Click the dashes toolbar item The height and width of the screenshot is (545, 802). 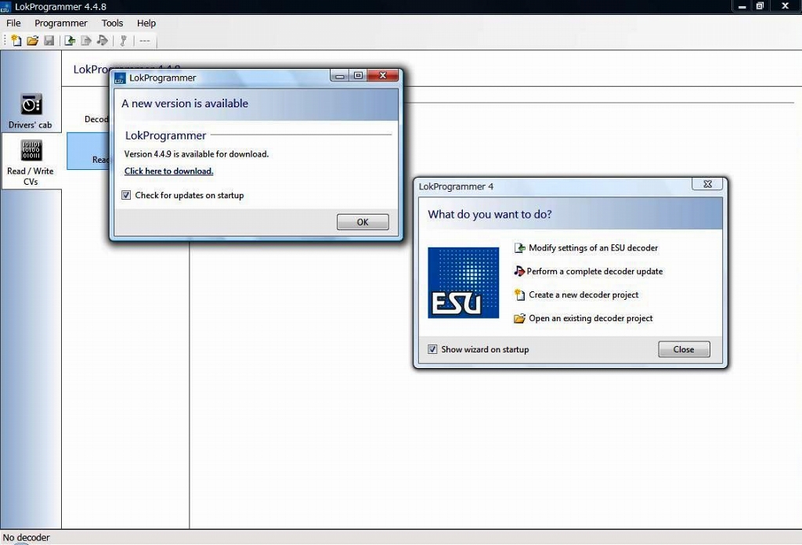145,41
